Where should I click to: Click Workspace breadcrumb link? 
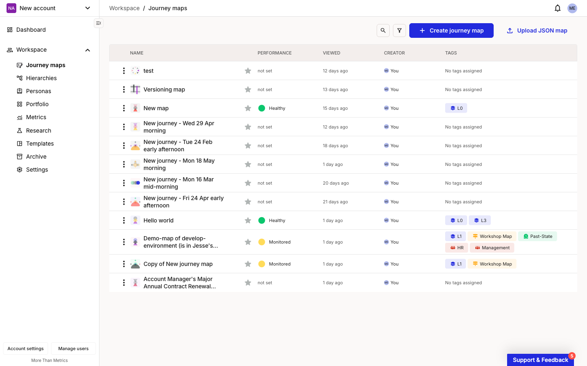[x=124, y=8]
